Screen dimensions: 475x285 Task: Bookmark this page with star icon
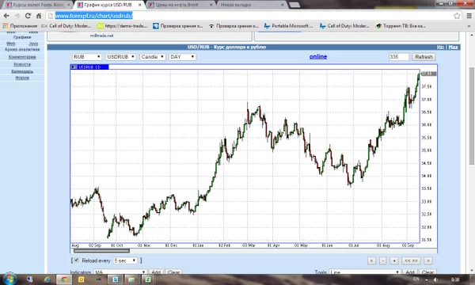(x=457, y=16)
